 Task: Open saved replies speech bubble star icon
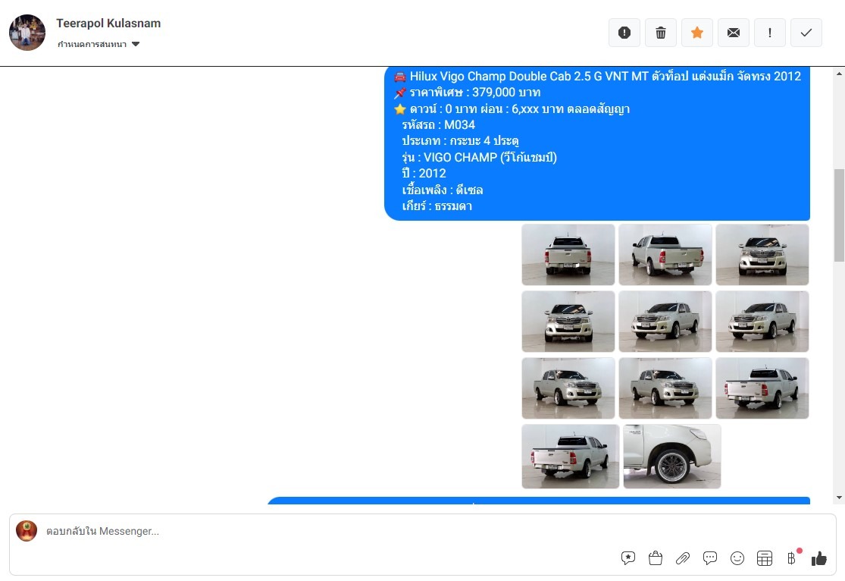click(x=627, y=558)
